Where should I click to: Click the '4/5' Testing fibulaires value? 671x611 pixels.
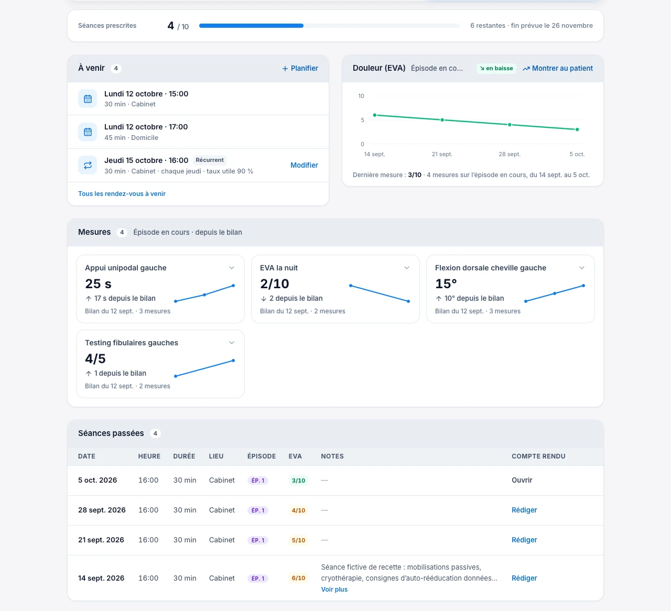(x=95, y=359)
